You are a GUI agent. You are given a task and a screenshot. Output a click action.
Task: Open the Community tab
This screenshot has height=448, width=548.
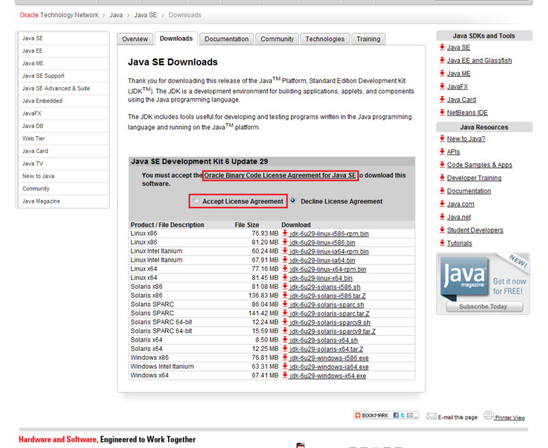[x=277, y=39]
